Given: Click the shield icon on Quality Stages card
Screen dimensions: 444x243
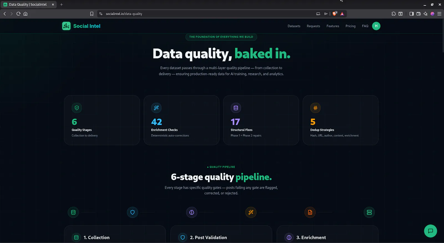Looking at the screenshot, I should (77, 108).
